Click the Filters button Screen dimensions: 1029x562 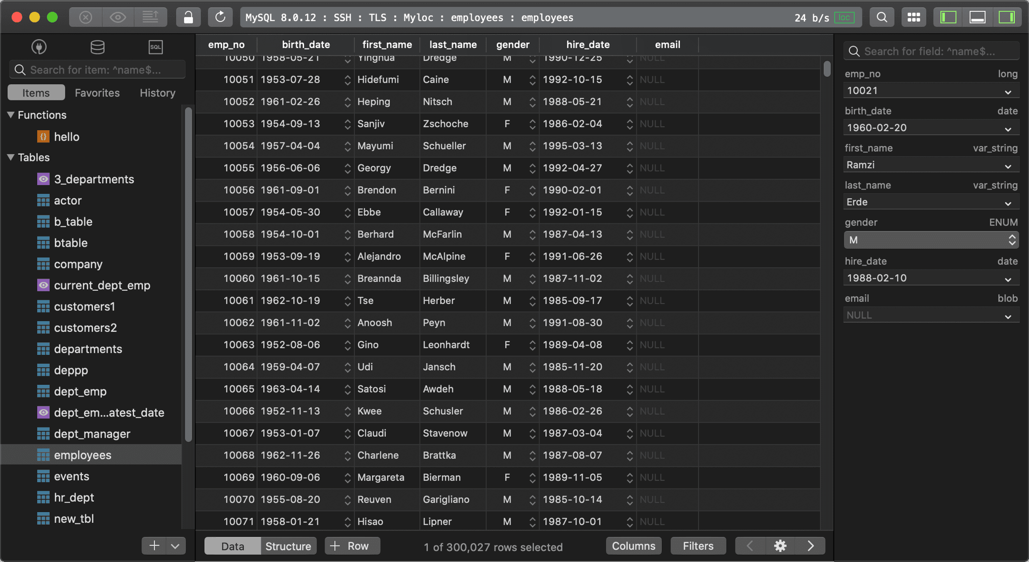click(x=698, y=546)
